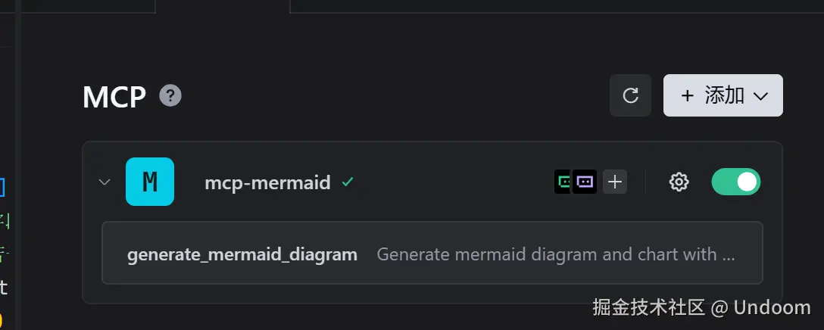Click the truncated tool description text

coord(555,254)
